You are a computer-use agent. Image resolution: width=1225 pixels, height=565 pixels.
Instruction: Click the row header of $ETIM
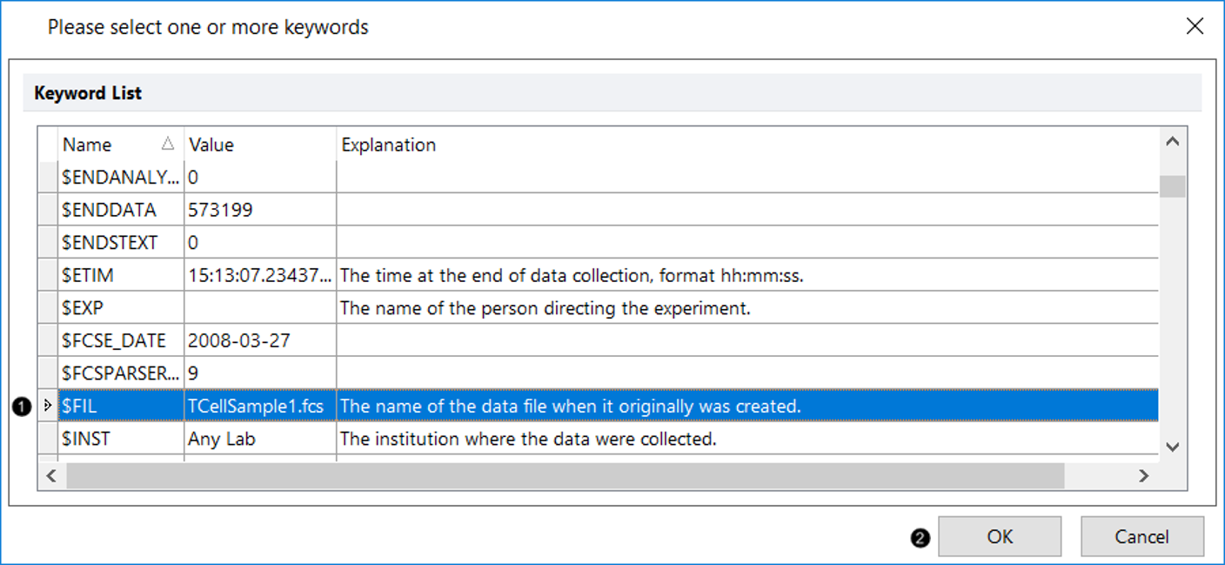[x=48, y=275]
